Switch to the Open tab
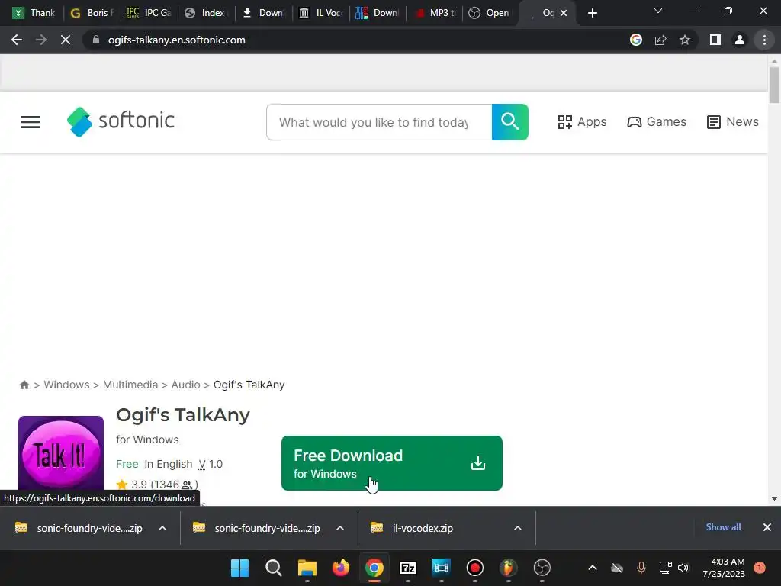 pos(490,13)
